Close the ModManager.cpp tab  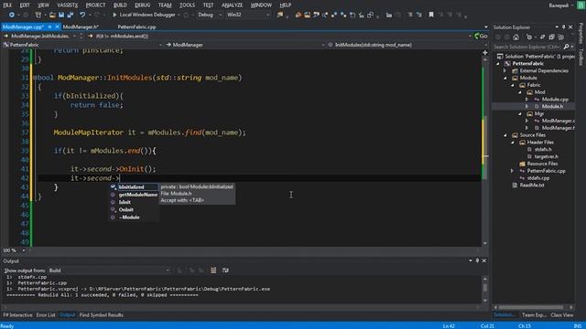tap(57, 27)
